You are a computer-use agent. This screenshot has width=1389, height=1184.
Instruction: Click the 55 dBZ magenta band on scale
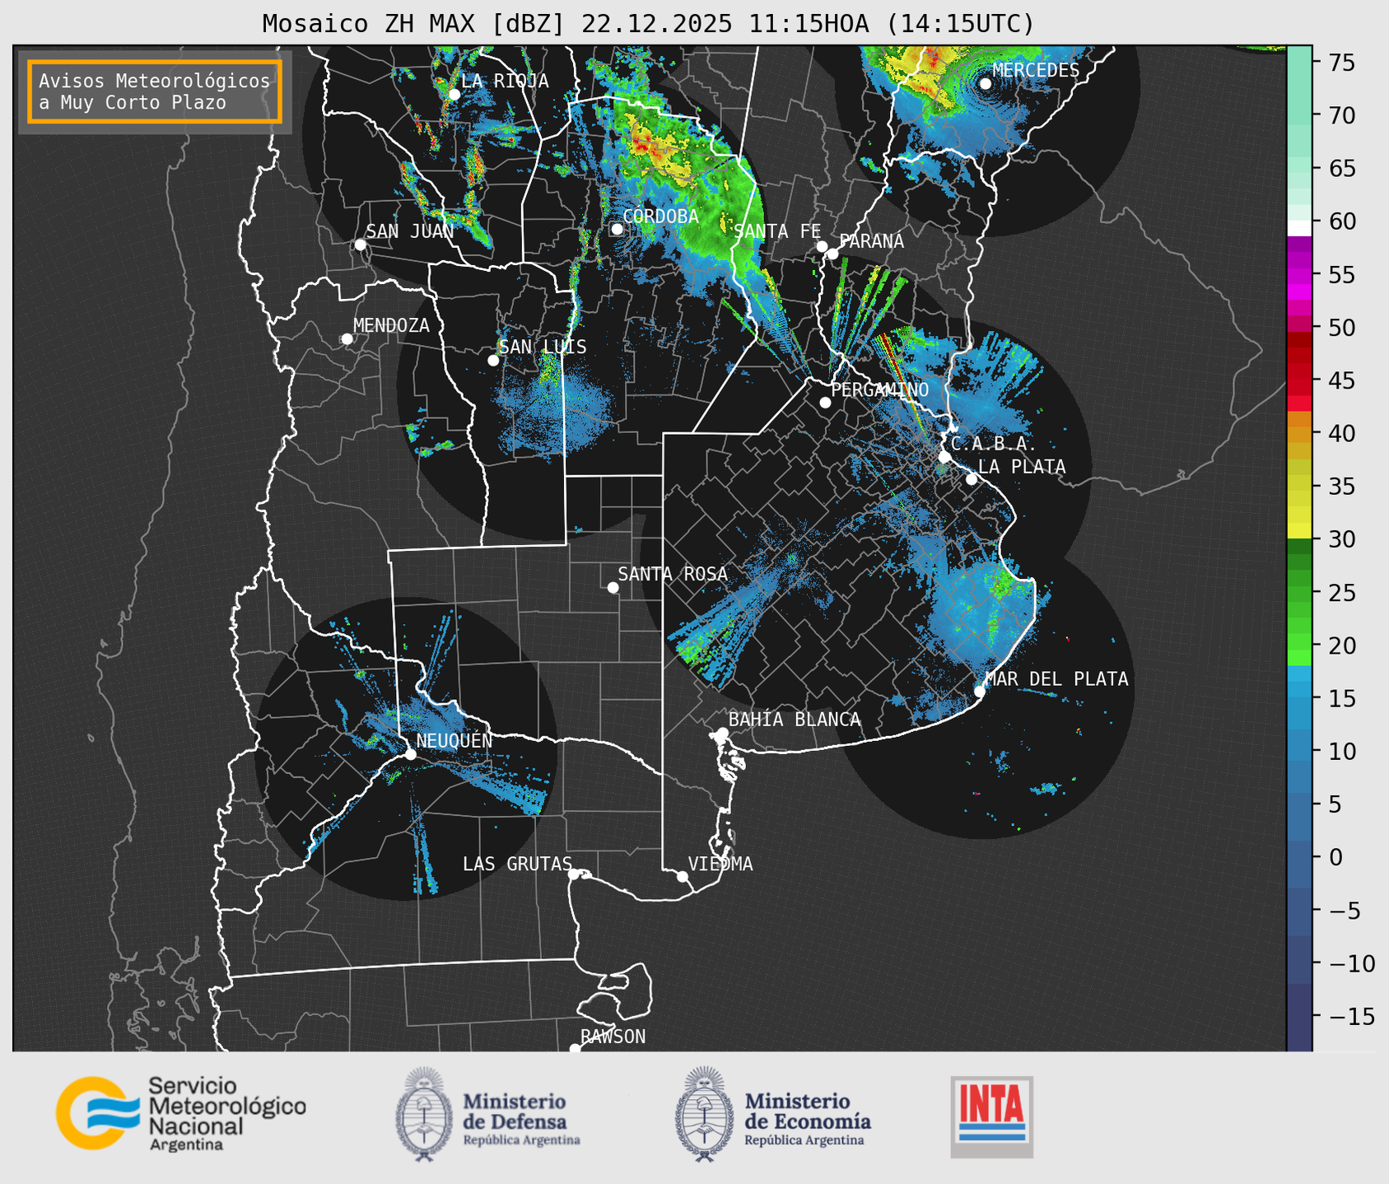pos(1299,275)
